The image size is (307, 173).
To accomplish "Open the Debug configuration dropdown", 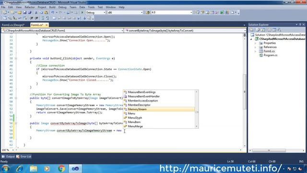I will 104,12.
